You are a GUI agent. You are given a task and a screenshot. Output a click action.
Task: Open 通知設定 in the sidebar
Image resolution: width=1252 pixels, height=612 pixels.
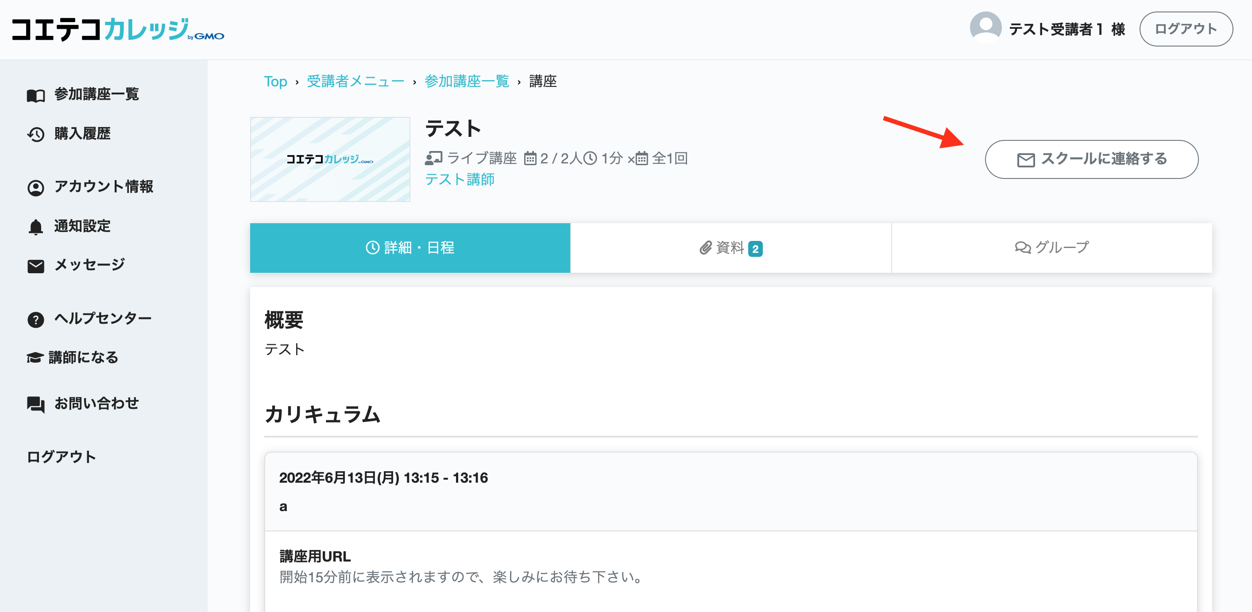tap(69, 227)
